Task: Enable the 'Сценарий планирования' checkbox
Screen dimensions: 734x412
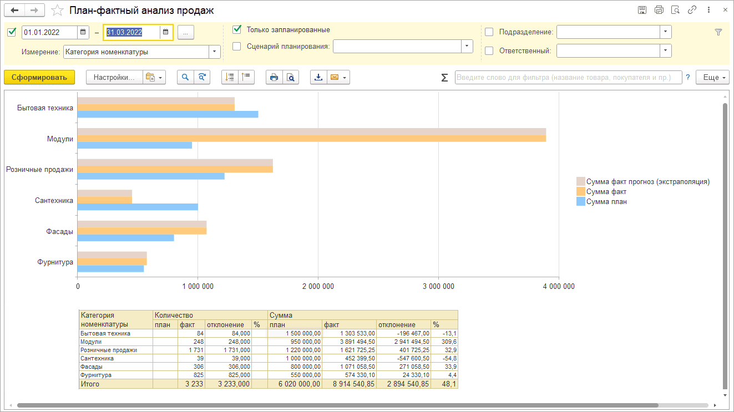Action: pos(237,47)
